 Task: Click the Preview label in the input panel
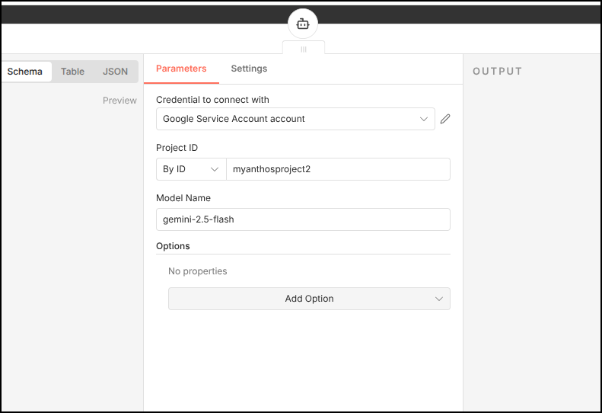[119, 101]
